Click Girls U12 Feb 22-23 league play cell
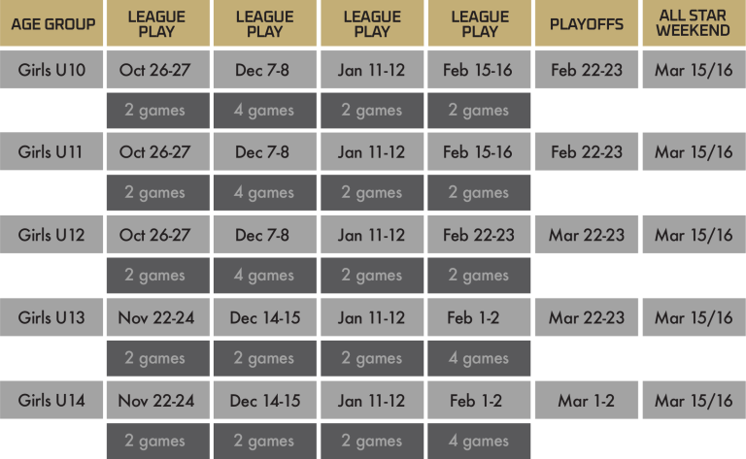 pos(479,235)
